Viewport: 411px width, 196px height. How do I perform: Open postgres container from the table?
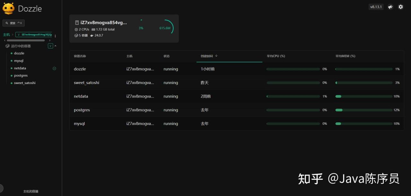[82, 110]
